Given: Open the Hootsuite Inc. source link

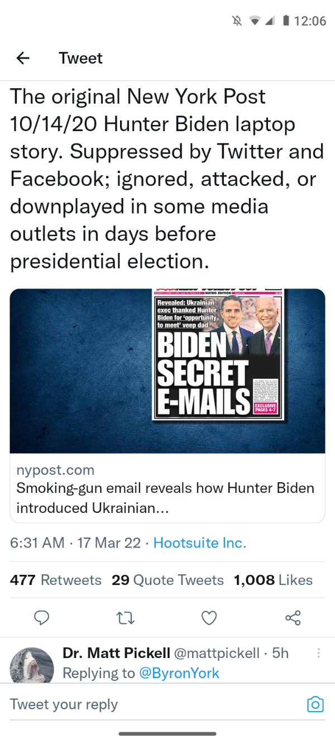Looking at the screenshot, I should click(x=199, y=543).
